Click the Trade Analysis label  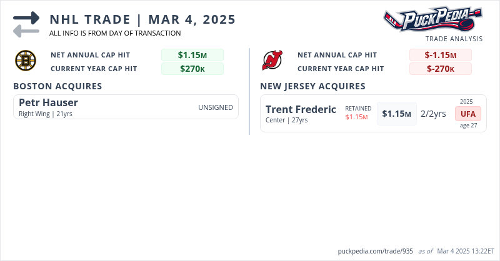[454, 39]
